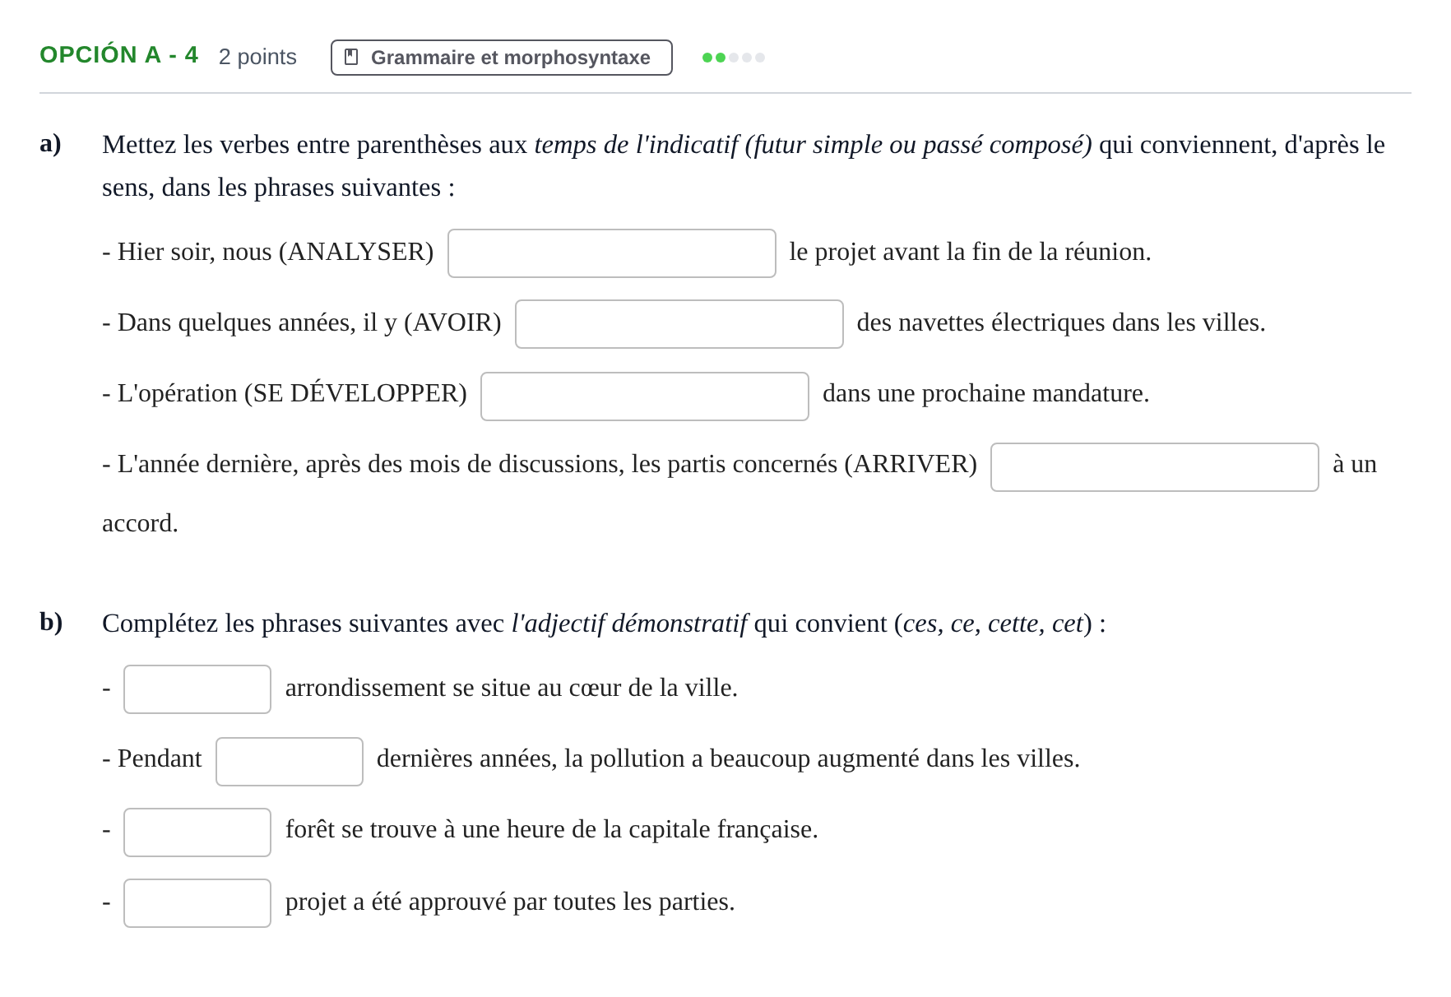
Task: Click the Grammaire et morphosyntaxe tag
Action: (x=502, y=58)
